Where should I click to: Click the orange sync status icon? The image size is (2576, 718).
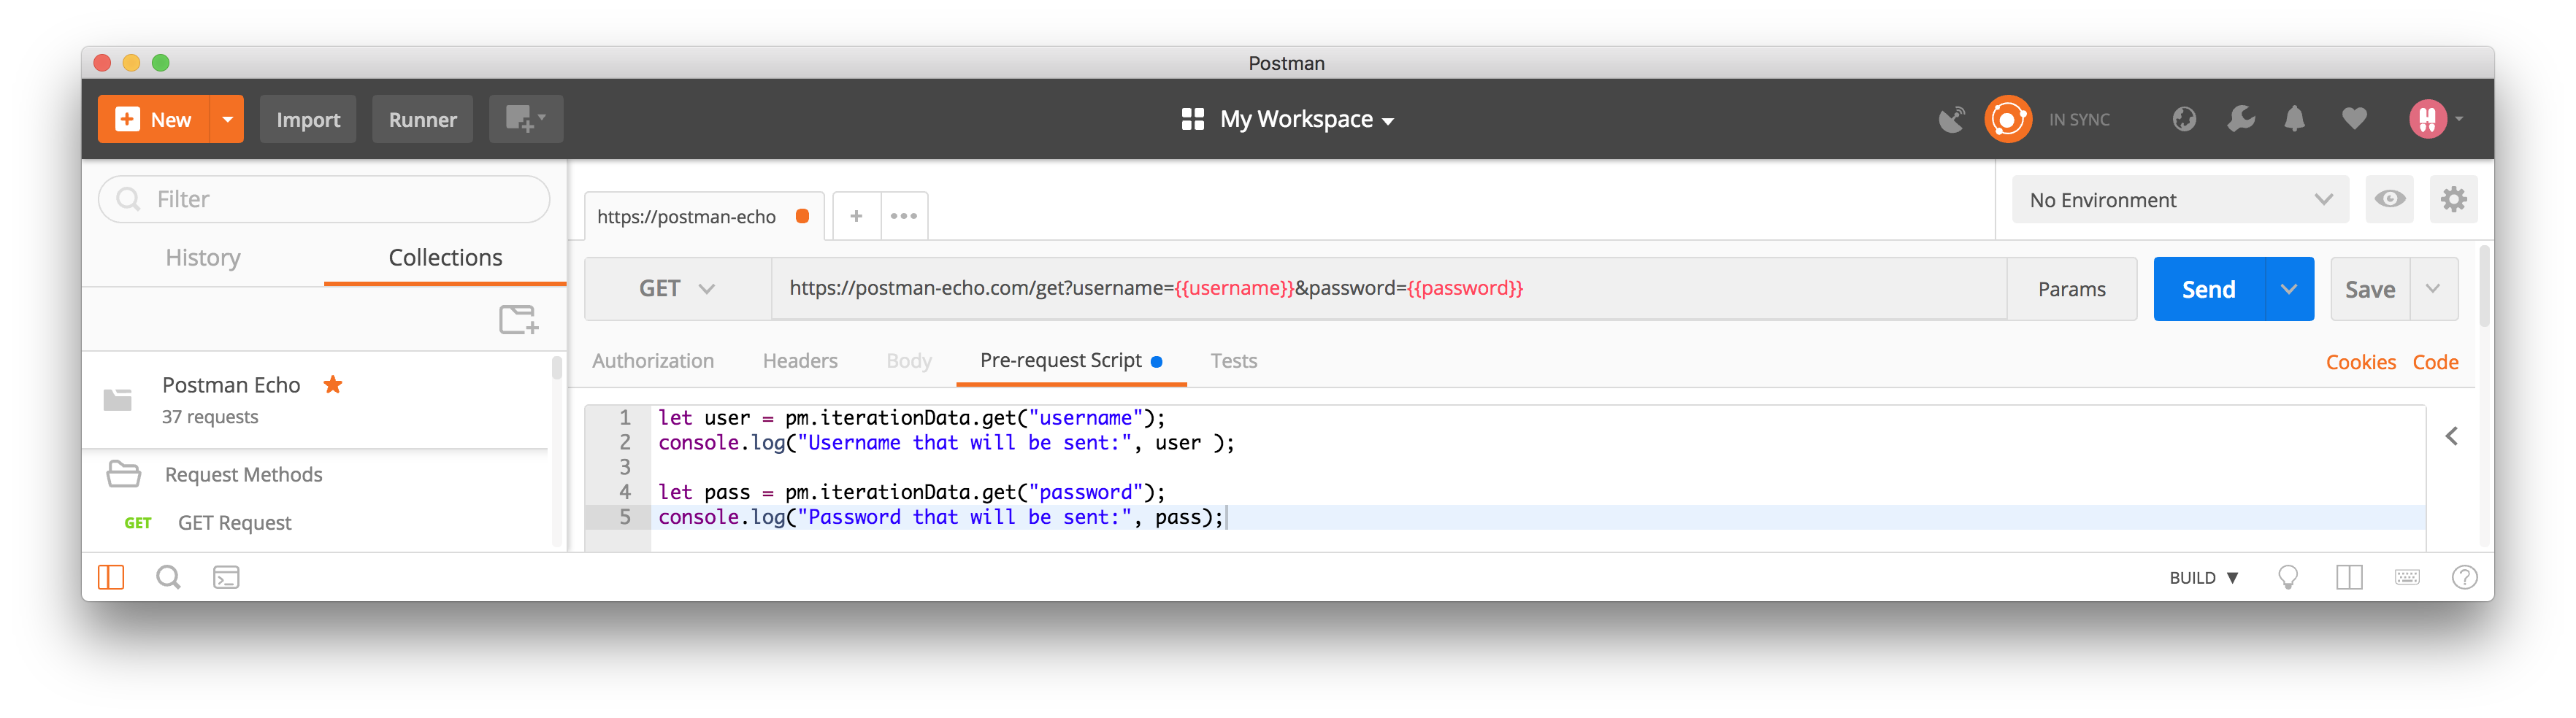click(x=2007, y=119)
